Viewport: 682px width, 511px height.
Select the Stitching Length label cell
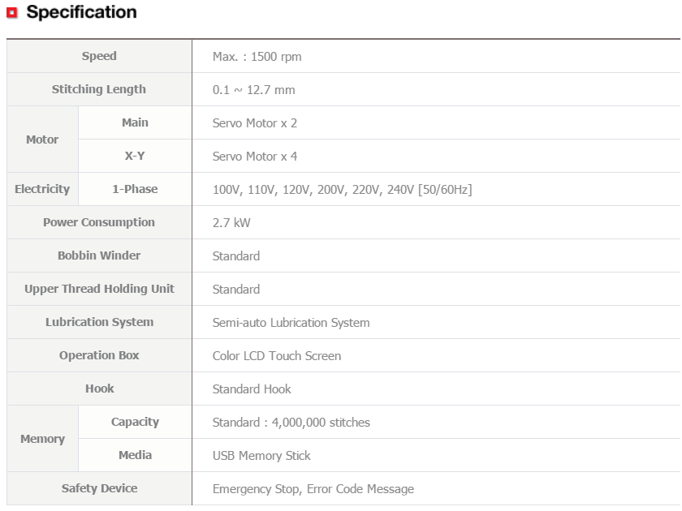coord(99,89)
